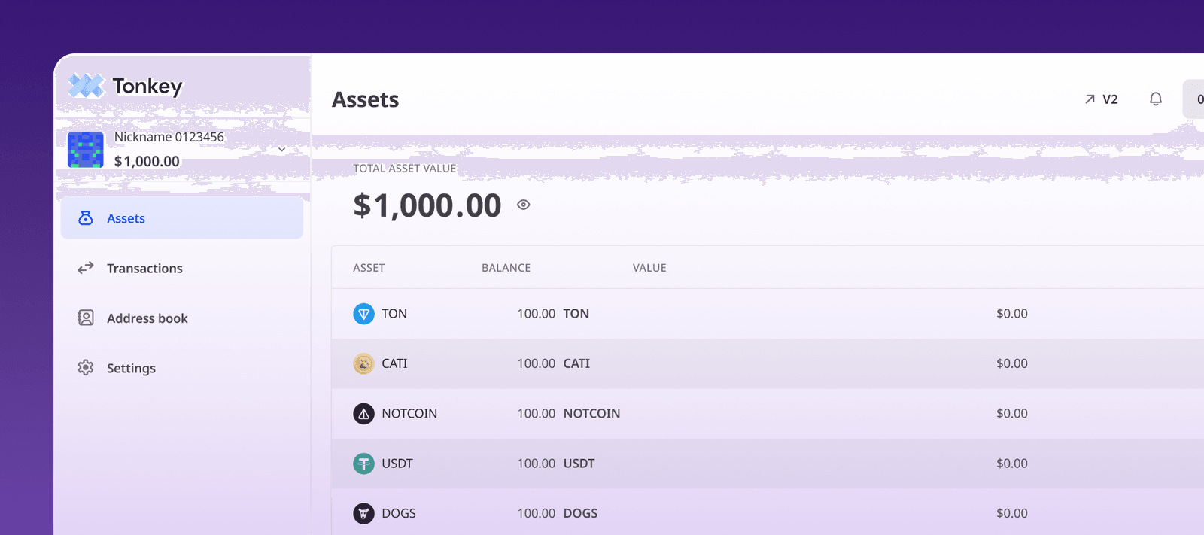The width and height of the screenshot is (1204, 535).
Task: Click the TON coin icon
Action: [x=363, y=314]
